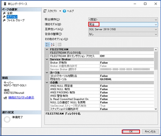Close the 新しいデータベース dialog
161x136 pixels.
pyautogui.click(x=156, y=4)
